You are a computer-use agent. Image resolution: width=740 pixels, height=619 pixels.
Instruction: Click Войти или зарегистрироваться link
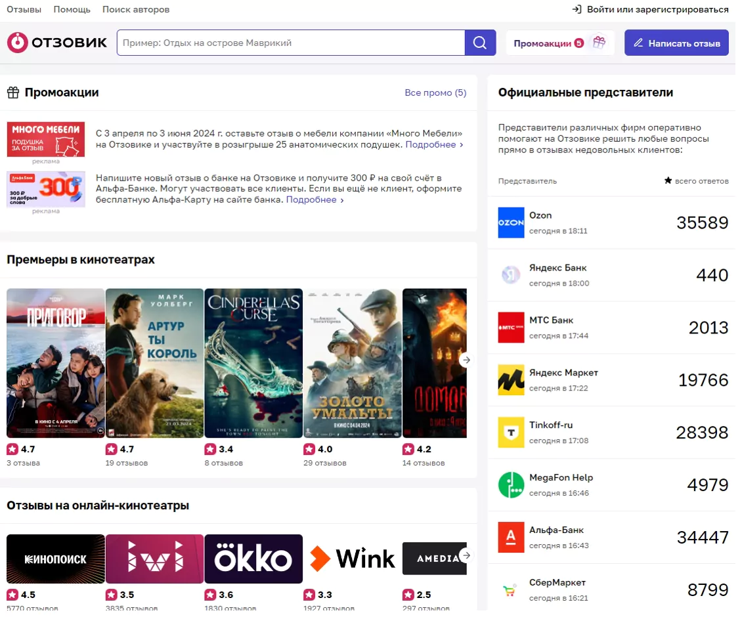coord(662,9)
